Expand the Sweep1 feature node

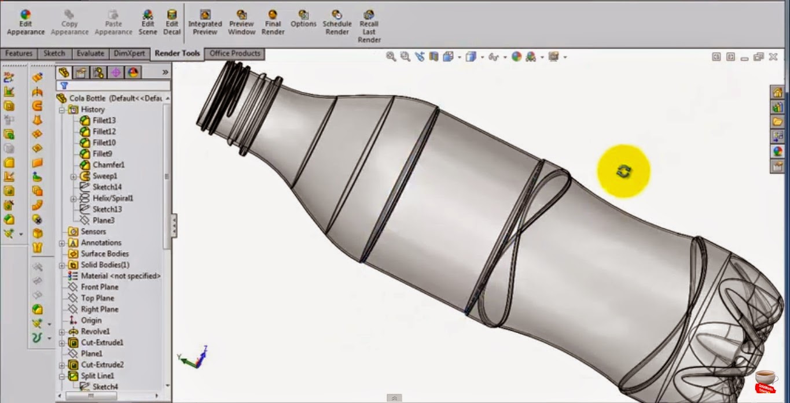coord(72,176)
